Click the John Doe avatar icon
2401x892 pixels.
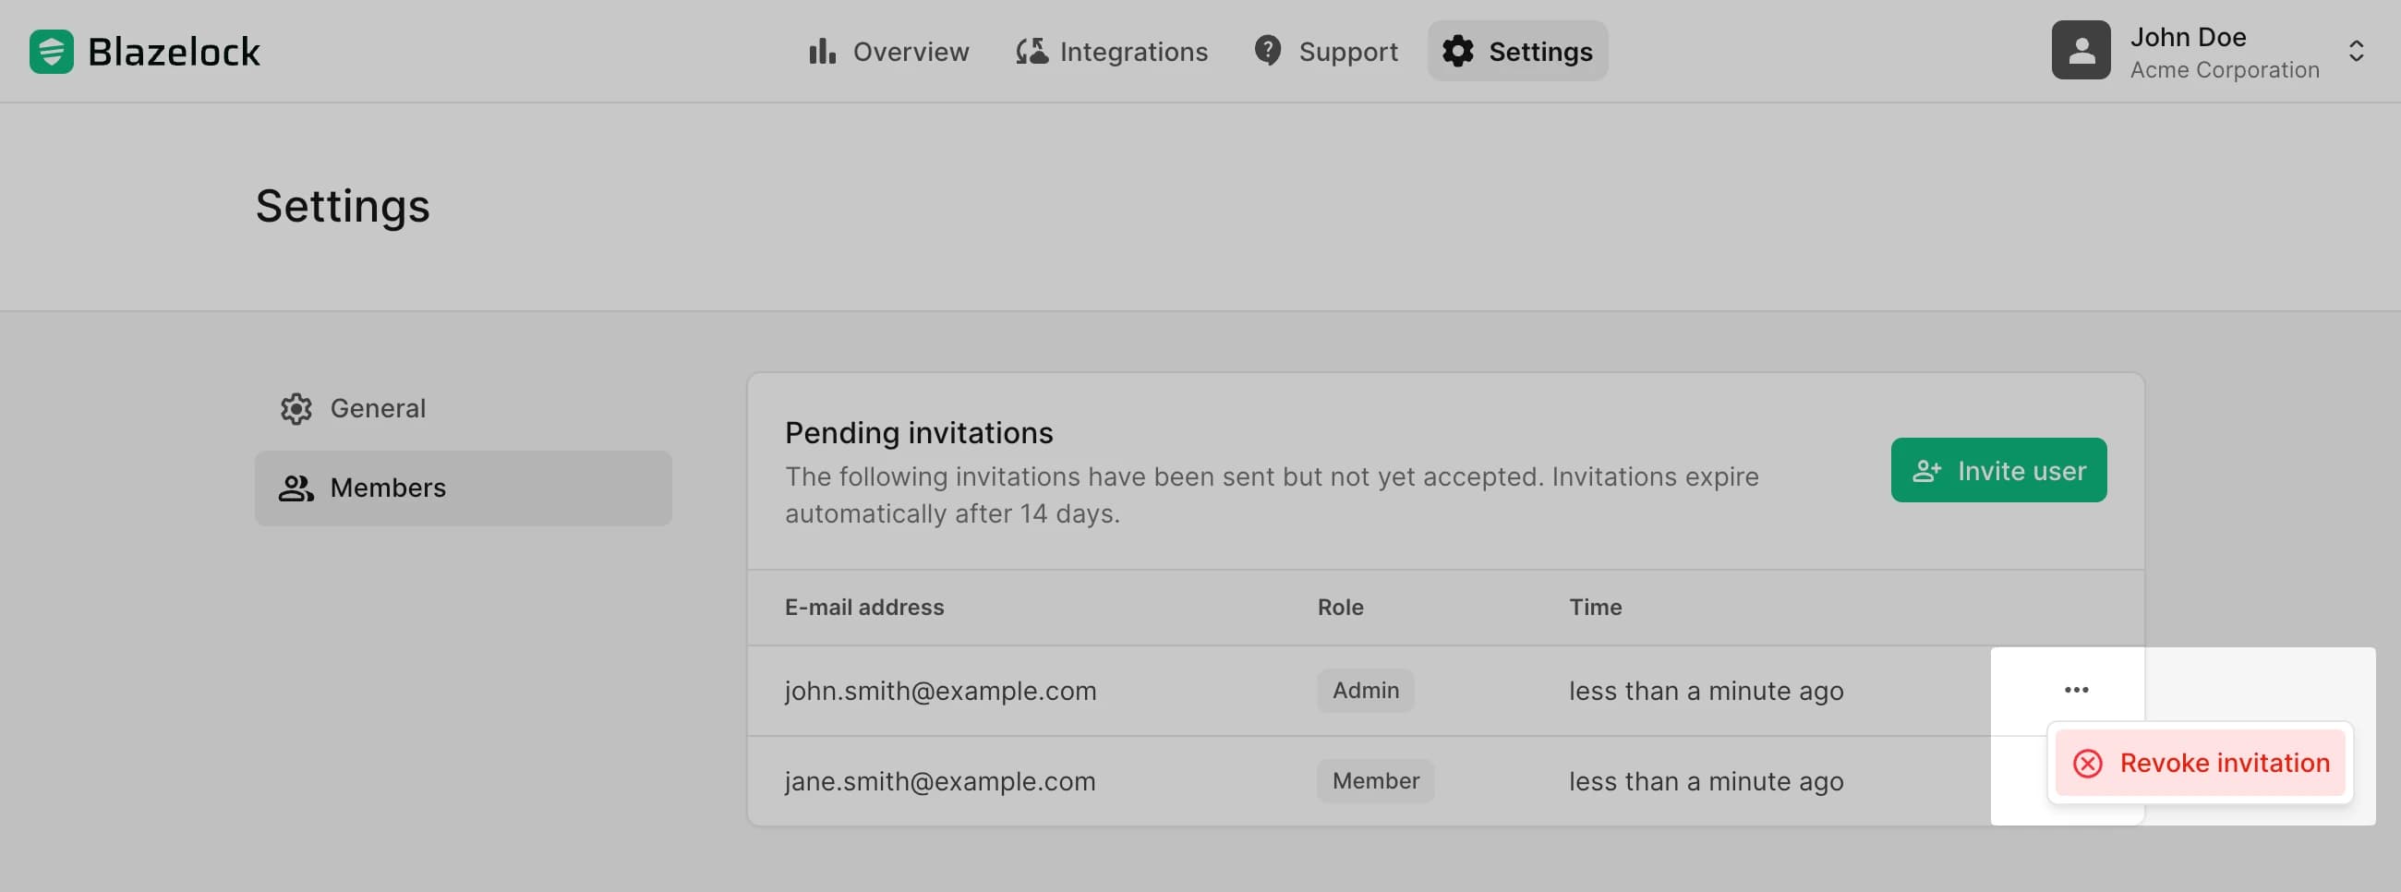pos(2081,51)
